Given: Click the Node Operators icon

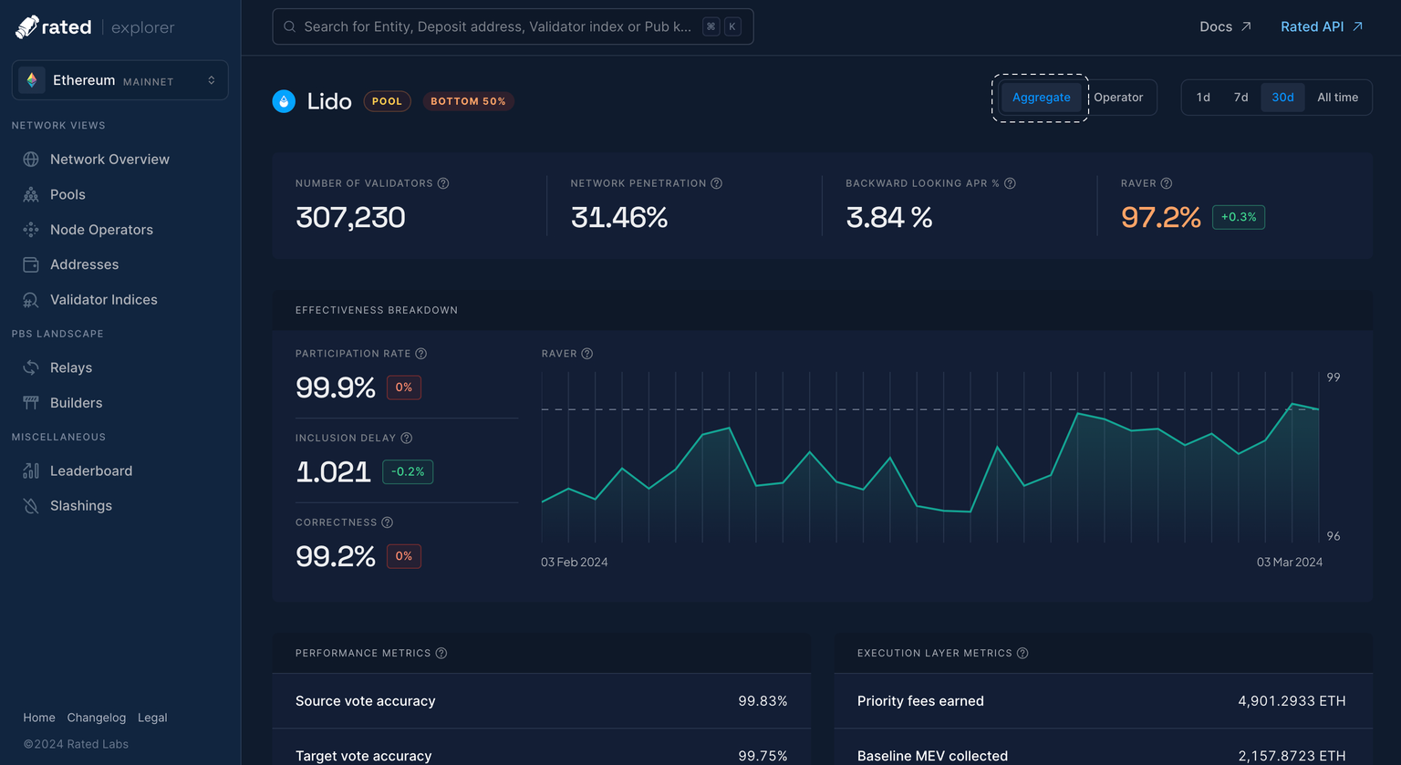Looking at the screenshot, I should (x=31, y=230).
